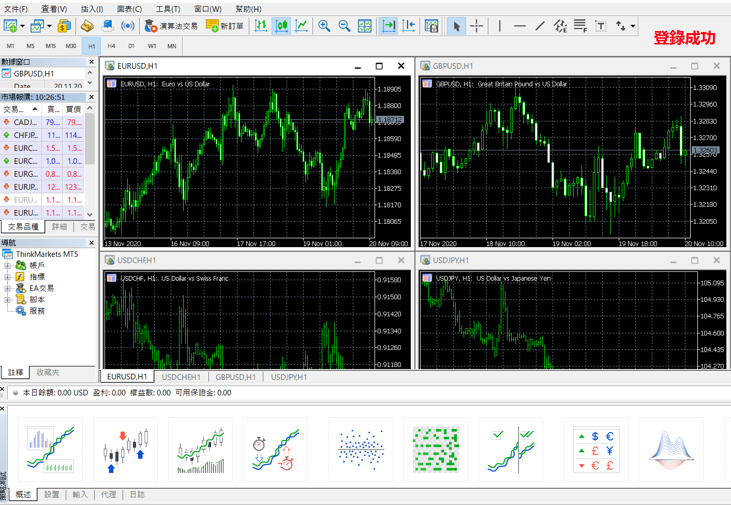Open the 新訂單 (New Order) icon

(x=225, y=25)
